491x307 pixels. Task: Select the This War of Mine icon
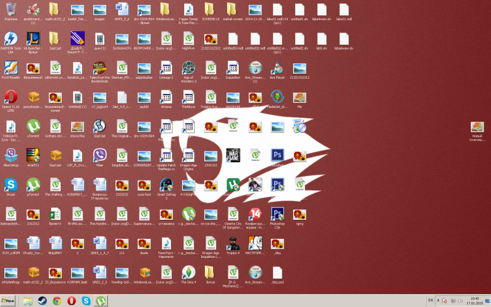point(233,155)
